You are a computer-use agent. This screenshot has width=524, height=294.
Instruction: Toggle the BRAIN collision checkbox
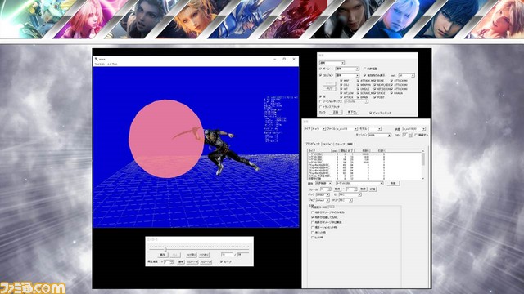pyautogui.click(x=358, y=97)
